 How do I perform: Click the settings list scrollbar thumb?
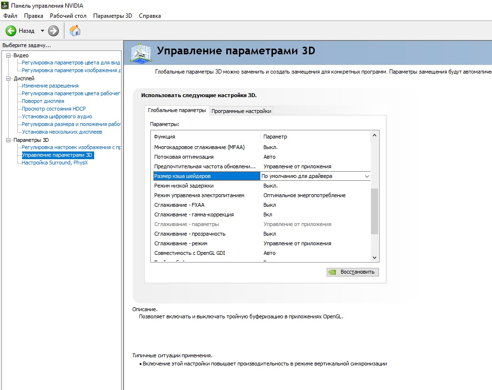(x=374, y=211)
